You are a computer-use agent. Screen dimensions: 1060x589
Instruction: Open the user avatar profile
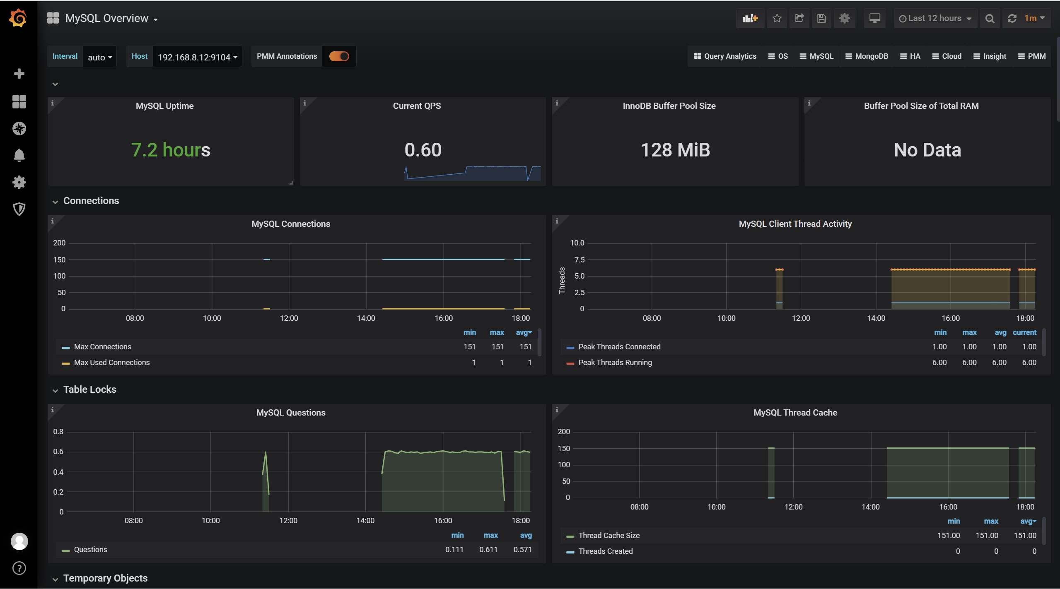tap(19, 541)
